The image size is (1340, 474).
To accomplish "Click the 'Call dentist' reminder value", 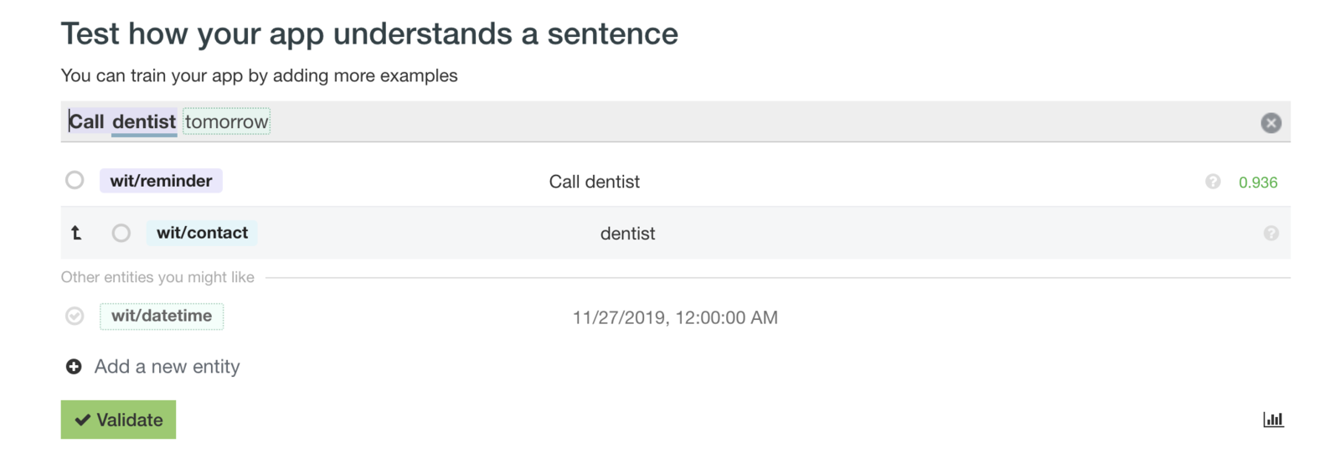I will tap(594, 182).
